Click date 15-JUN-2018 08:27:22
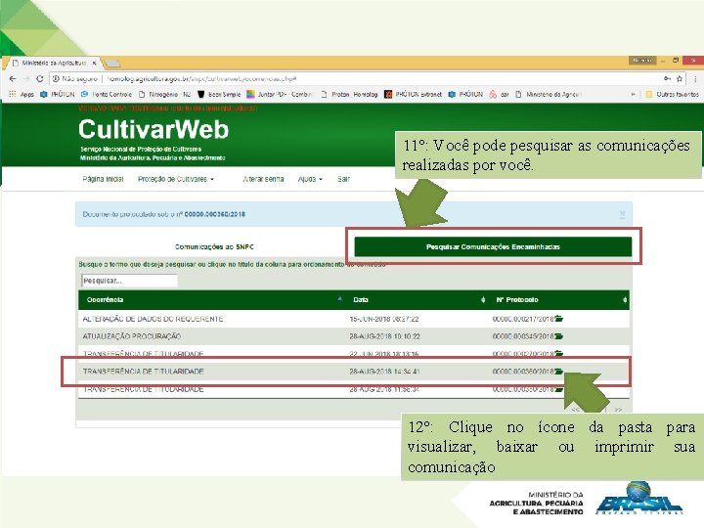Viewport: 704px width, 528px height. click(x=384, y=319)
